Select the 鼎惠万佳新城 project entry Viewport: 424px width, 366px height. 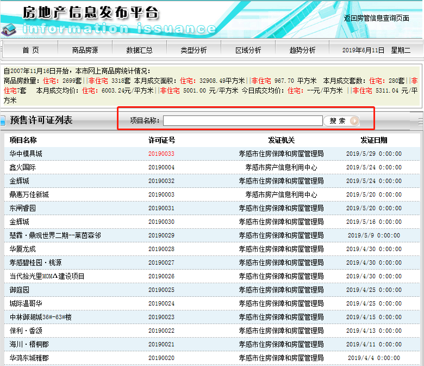[29, 195]
